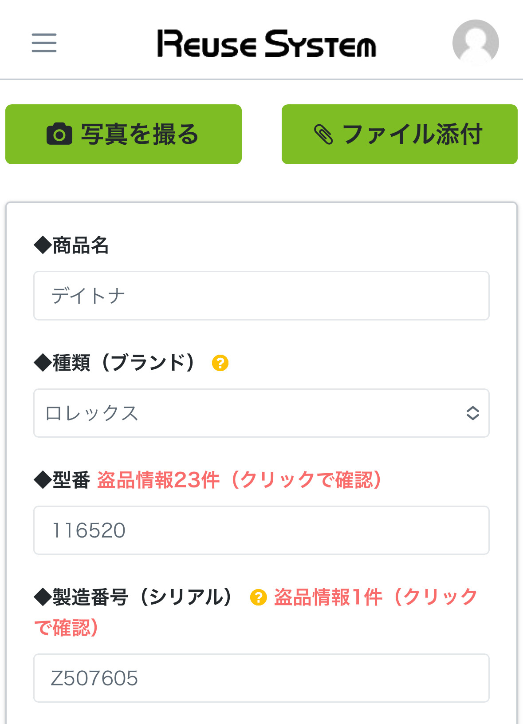Image resolution: width=523 pixels, height=724 pixels.
Task: Open the hamburger menu
Action: coord(44,43)
